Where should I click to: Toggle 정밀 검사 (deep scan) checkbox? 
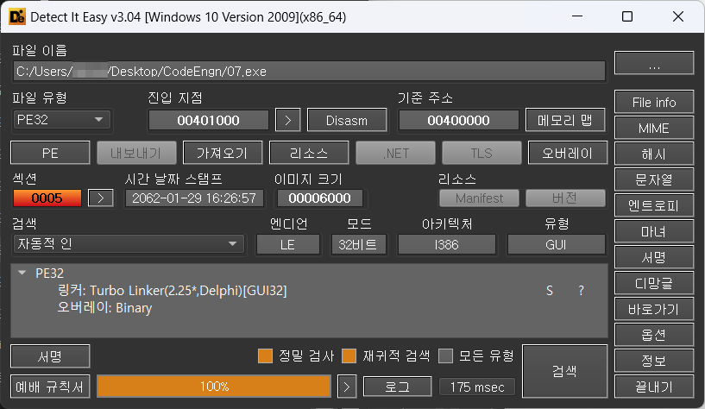pyautogui.click(x=265, y=356)
